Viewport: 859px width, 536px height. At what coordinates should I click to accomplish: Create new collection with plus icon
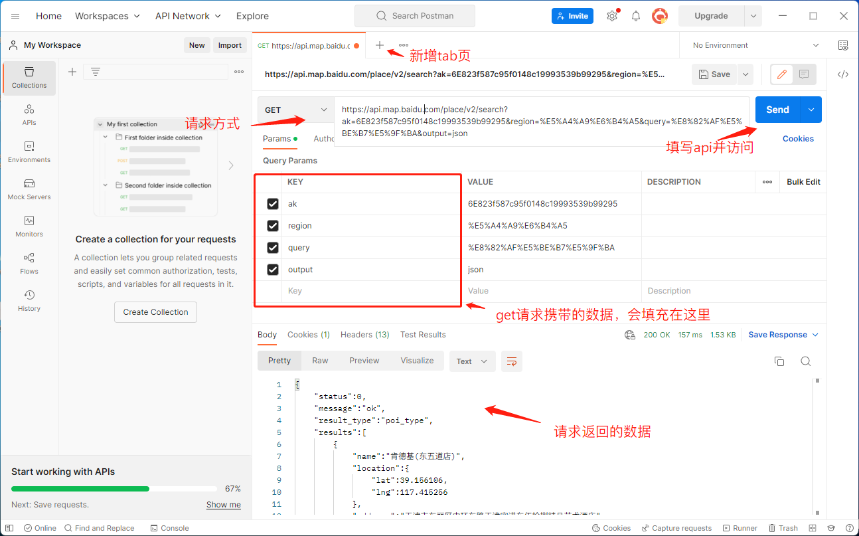(x=72, y=72)
